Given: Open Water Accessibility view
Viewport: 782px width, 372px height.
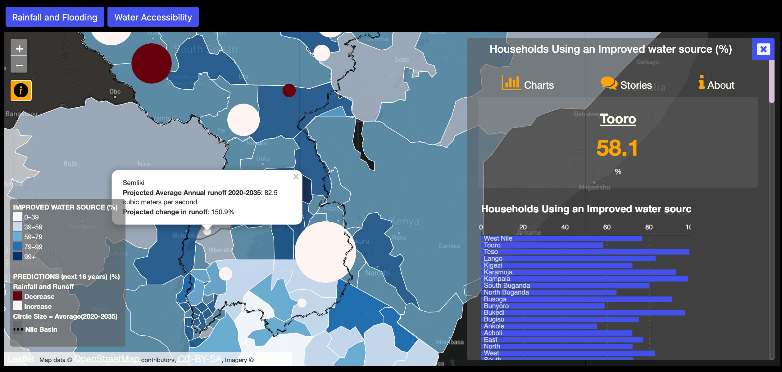Looking at the screenshot, I should point(153,17).
